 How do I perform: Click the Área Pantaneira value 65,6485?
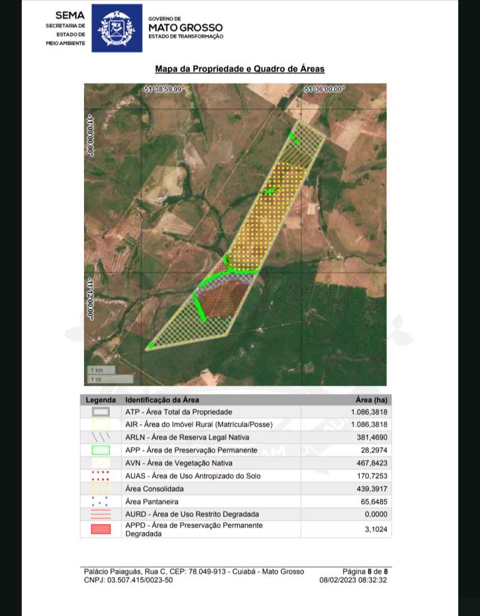pos(374,501)
